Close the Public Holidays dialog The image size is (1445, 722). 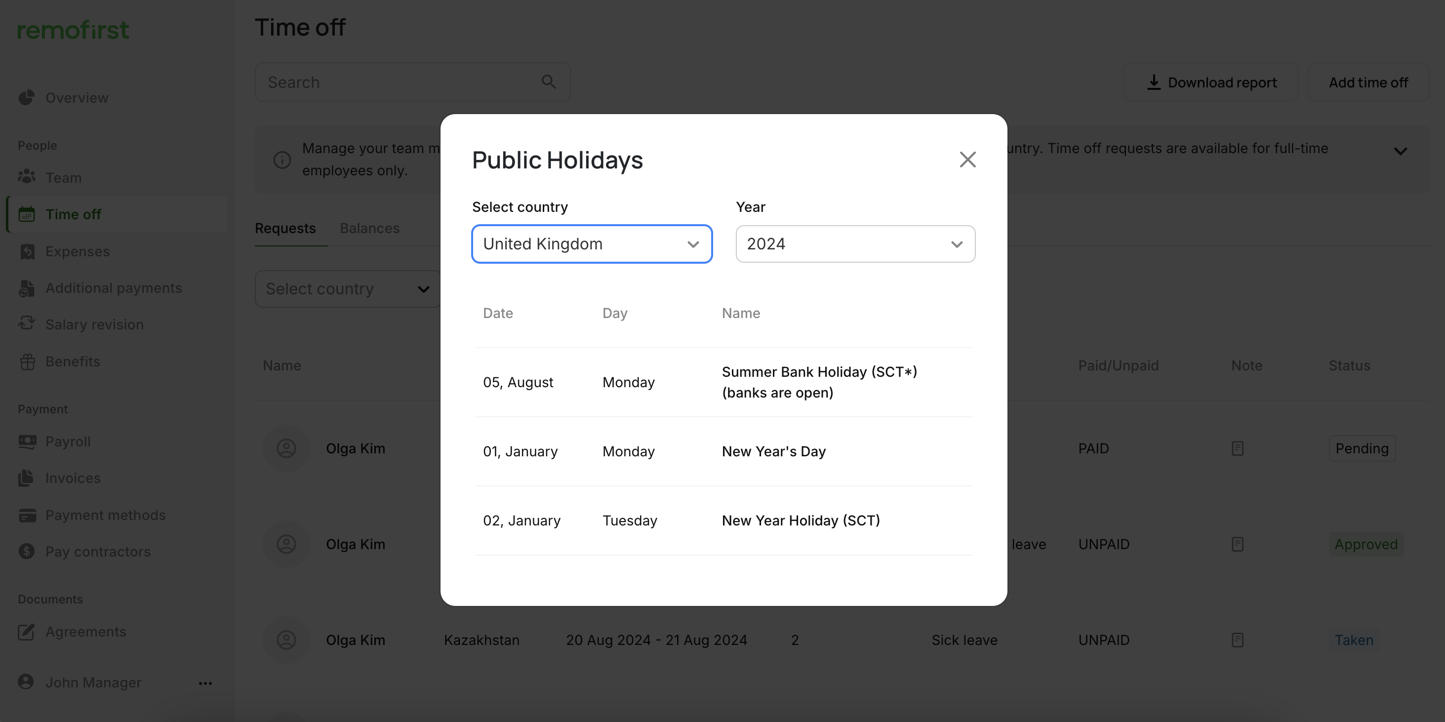click(967, 160)
